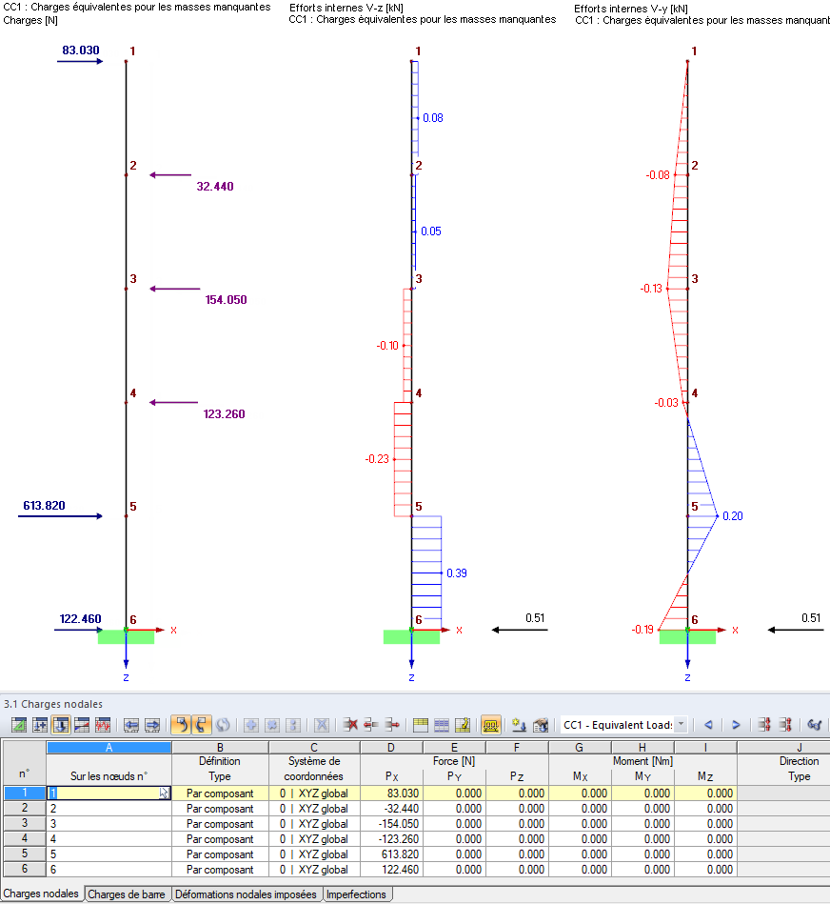Select column D header in the table

(391, 747)
